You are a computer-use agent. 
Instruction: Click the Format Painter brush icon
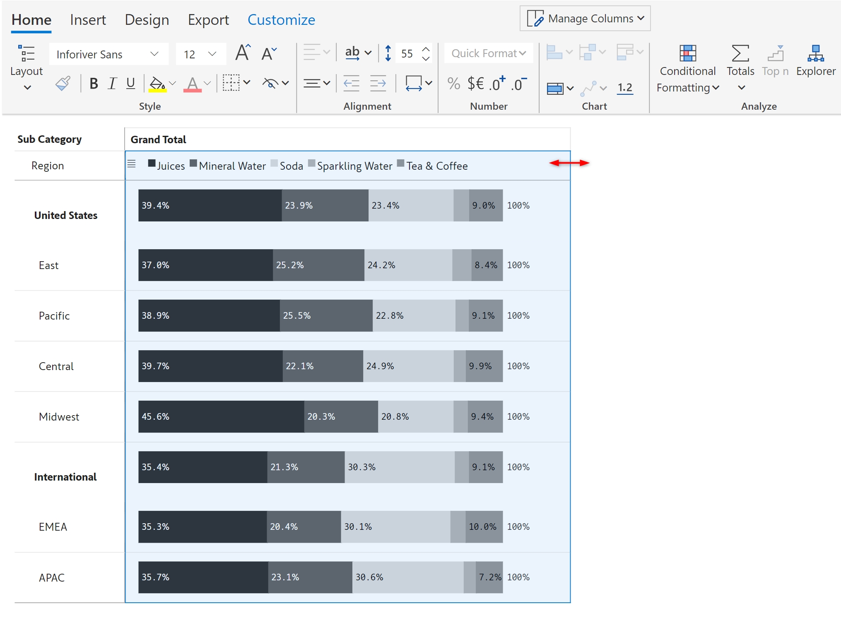point(63,83)
